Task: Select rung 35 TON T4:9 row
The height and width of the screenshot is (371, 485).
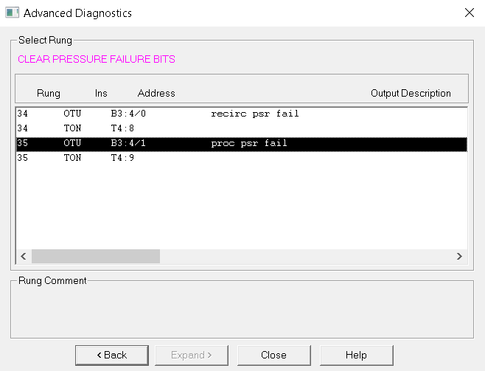Action: (242, 158)
